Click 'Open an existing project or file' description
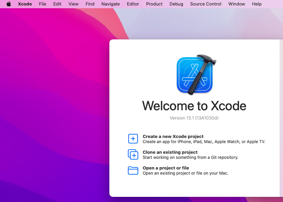The image size is (283, 202). coord(185,173)
